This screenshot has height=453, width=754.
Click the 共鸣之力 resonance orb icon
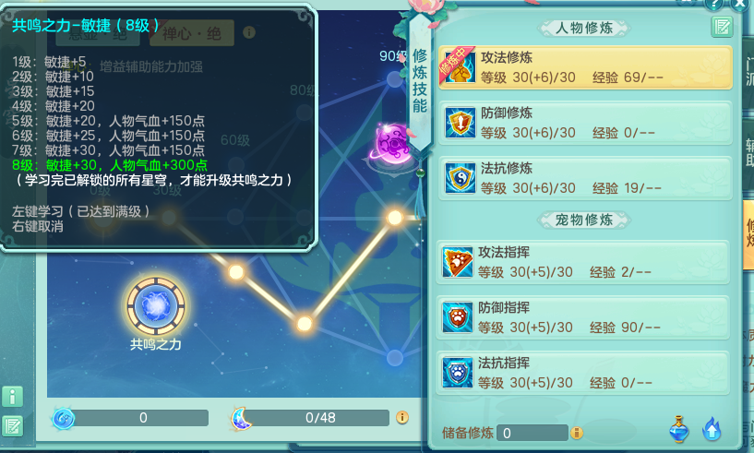point(156,306)
